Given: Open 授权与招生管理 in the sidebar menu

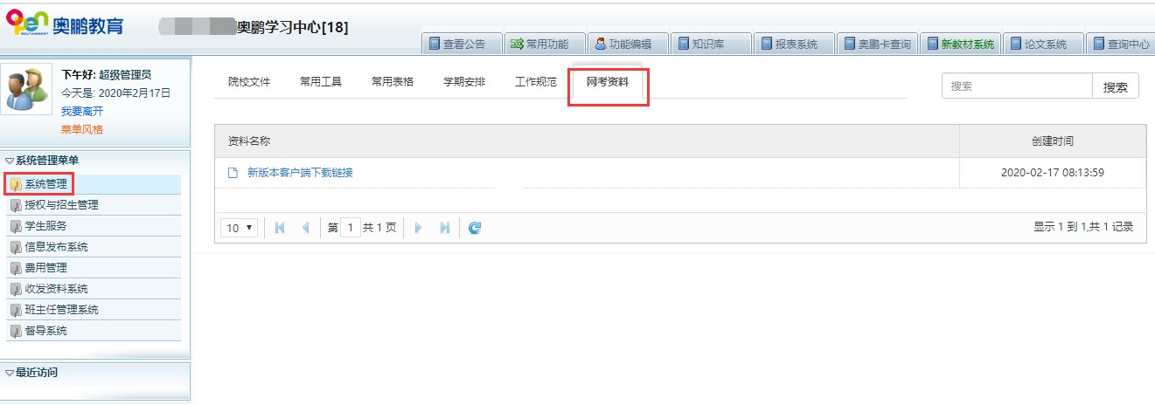Looking at the screenshot, I should (61, 205).
